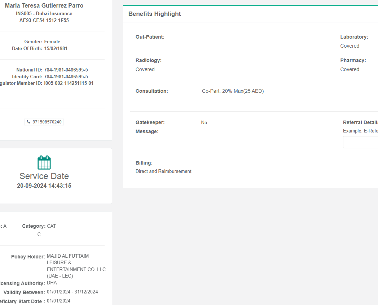This screenshot has height=305, width=378.
Task: Click the National ID number value
Action: click(x=66, y=70)
